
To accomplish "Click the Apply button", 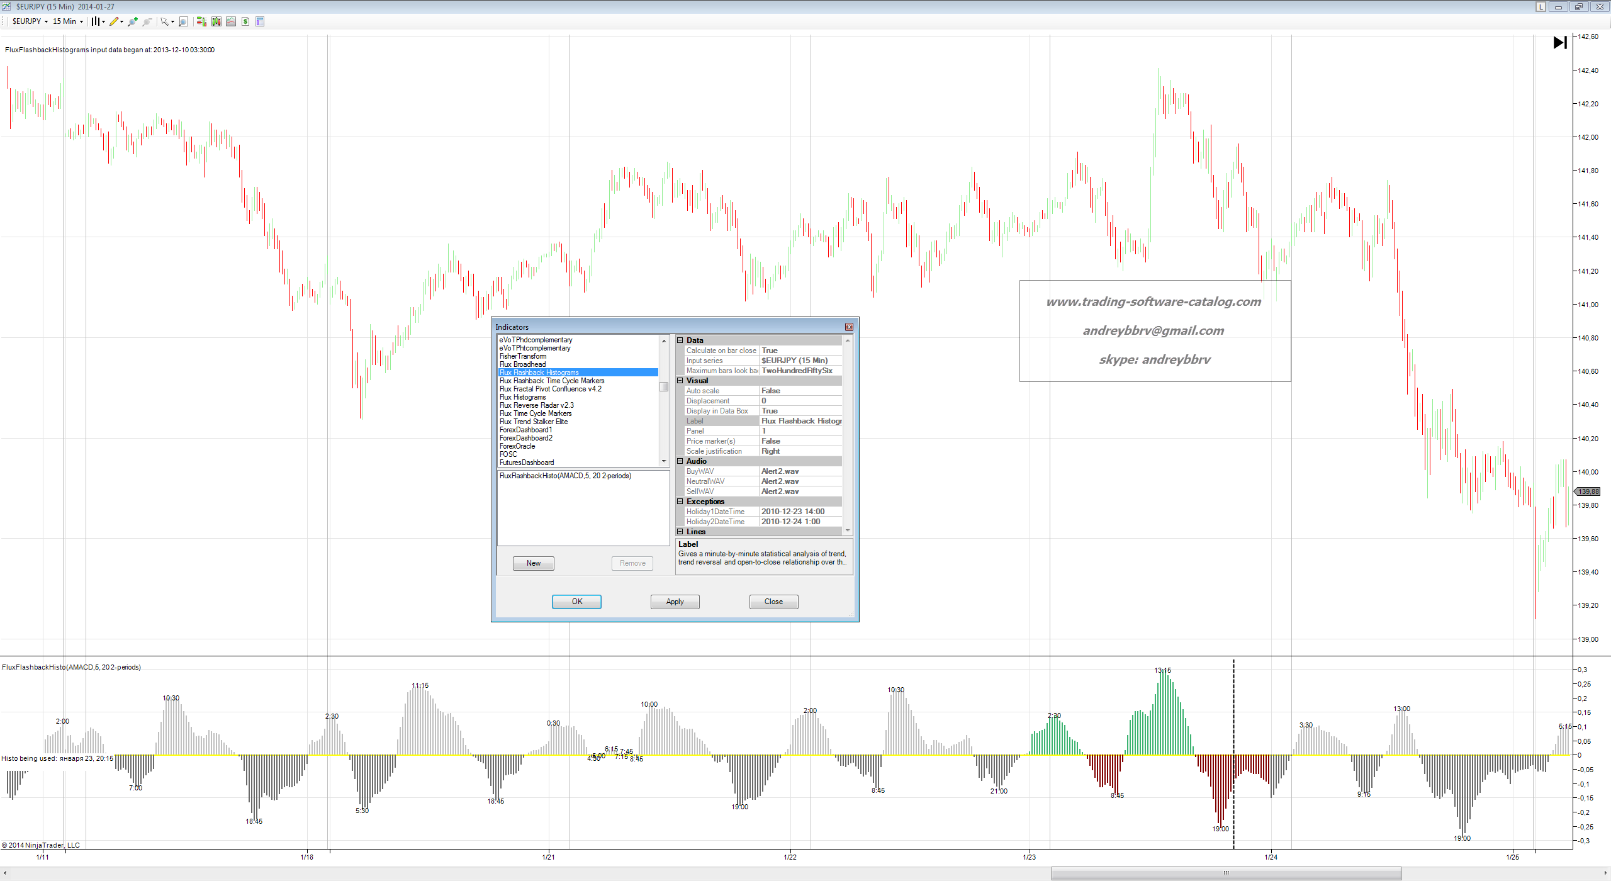I will (x=675, y=602).
